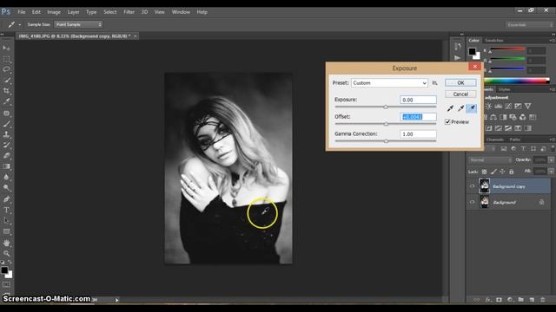
Task: Open preset options icon beside Preset dropdown
Action: [x=434, y=83]
